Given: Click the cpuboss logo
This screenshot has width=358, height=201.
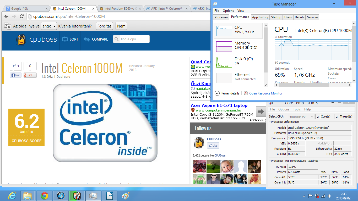Looking at the screenshot, I should point(36,40).
